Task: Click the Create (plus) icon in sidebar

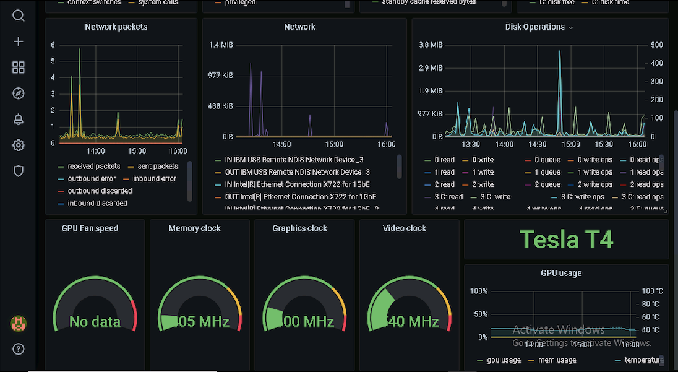Action: click(18, 41)
